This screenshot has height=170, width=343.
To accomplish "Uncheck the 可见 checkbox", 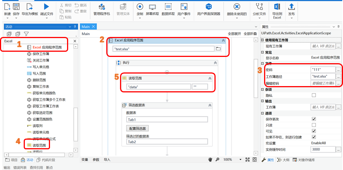I will [x=314, y=131].
